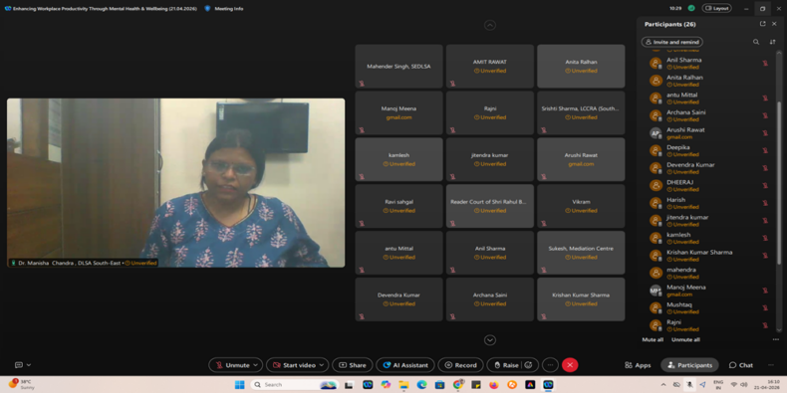Select AMIT RAWAT video tile
This screenshot has height=393, width=787.
pos(490,67)
